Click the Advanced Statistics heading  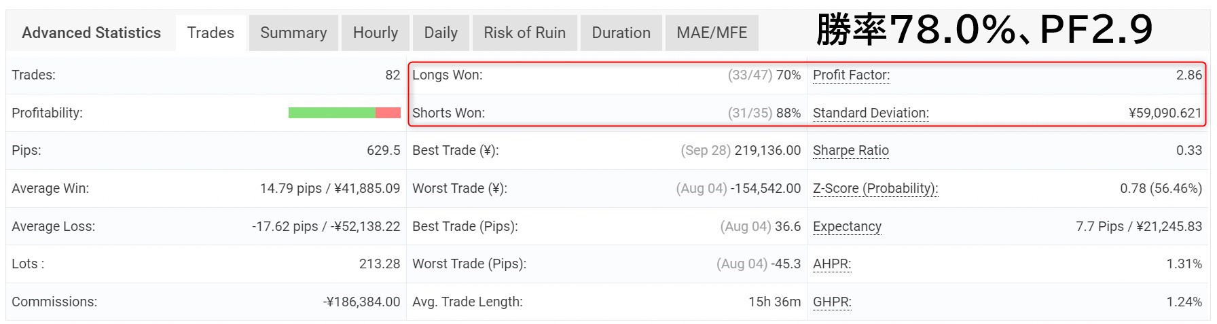(91, 33)
